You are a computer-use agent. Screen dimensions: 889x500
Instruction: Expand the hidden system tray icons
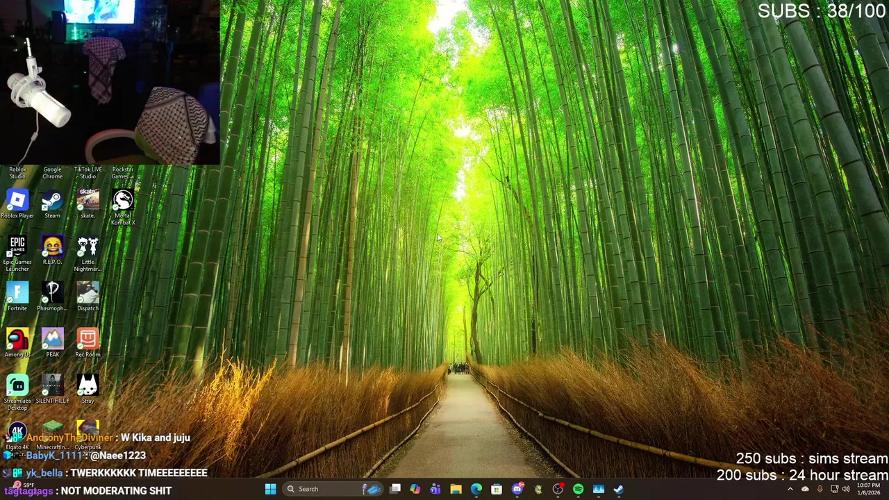click(790, 489)
